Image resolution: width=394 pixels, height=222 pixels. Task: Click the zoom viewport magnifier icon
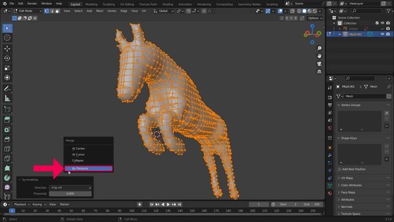click(319, 48)
